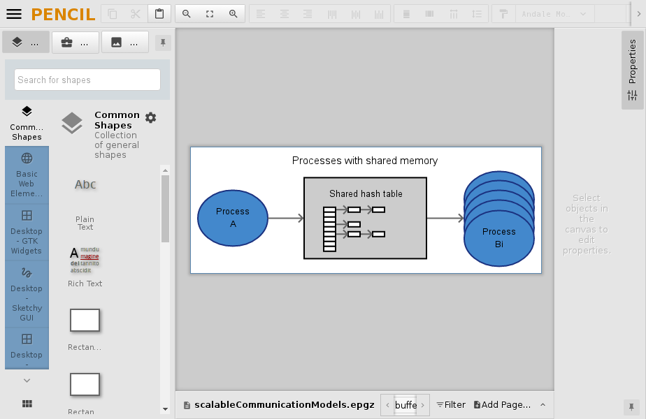Open the My Stuff briefcase tab
Screen dimensions: 646x419
[75, 43]
